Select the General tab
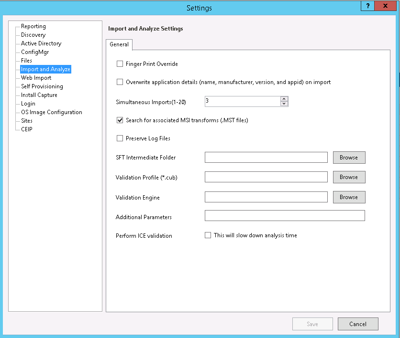The width and height of the screenshot is (400, 338). (x=119, y=44)
